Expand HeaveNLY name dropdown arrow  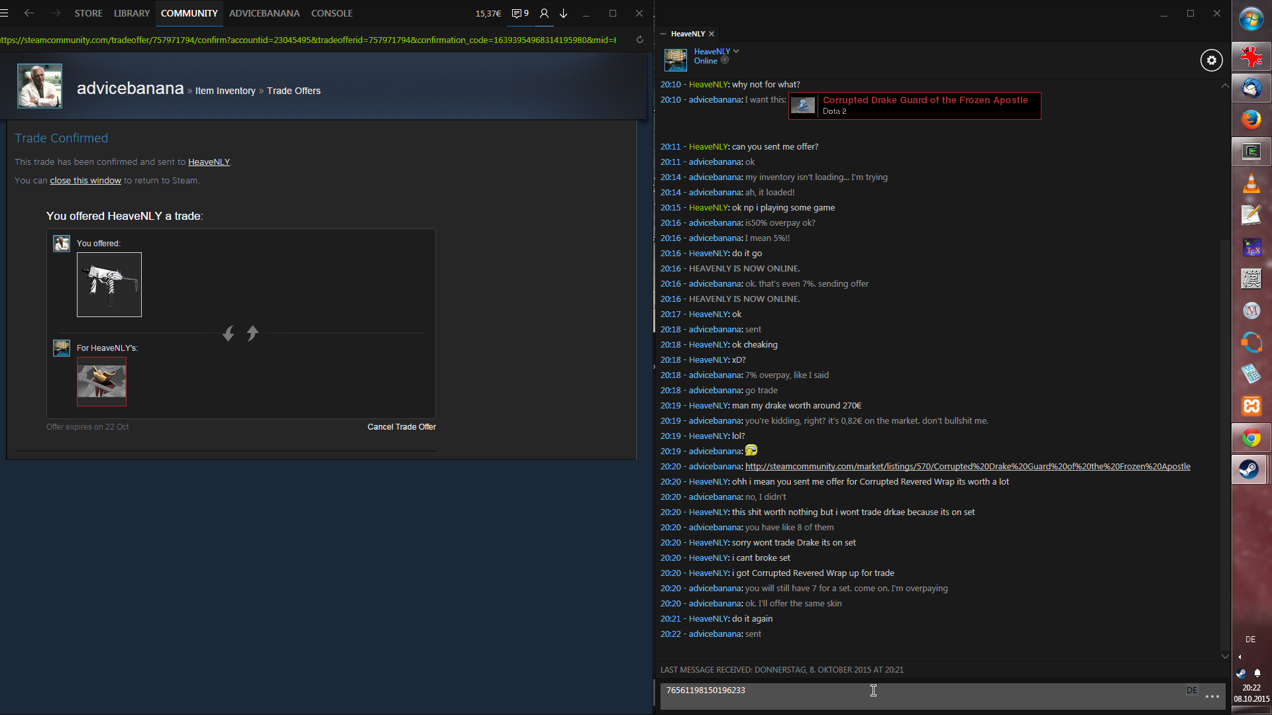point(736,51)
